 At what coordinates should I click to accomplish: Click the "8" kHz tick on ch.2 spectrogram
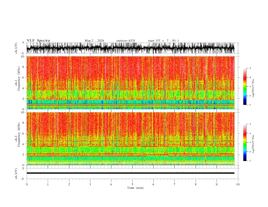23,123
